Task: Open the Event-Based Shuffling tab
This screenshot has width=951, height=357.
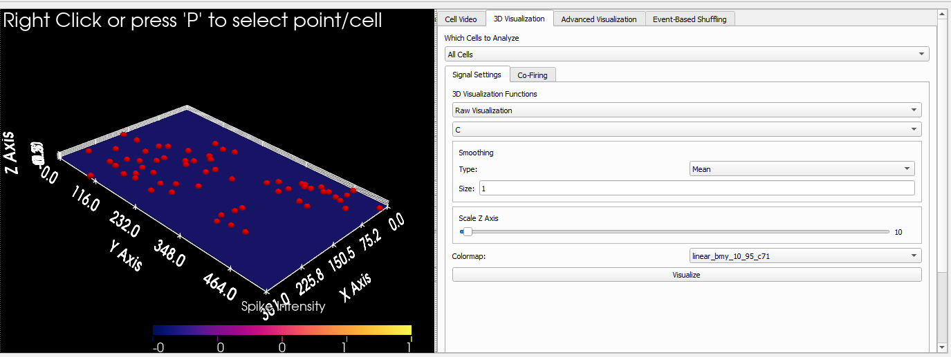Action: click(x=690, y=19)
